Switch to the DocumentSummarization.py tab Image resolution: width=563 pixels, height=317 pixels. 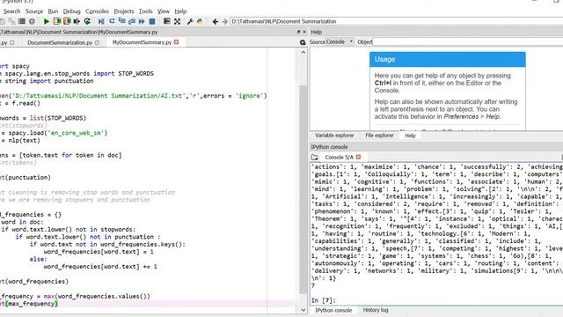(60, 42)
